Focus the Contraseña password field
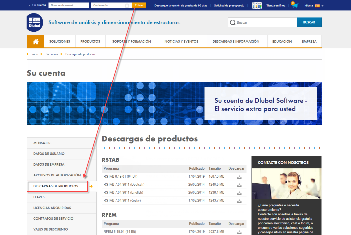351x235 pixels. (111, 5)
